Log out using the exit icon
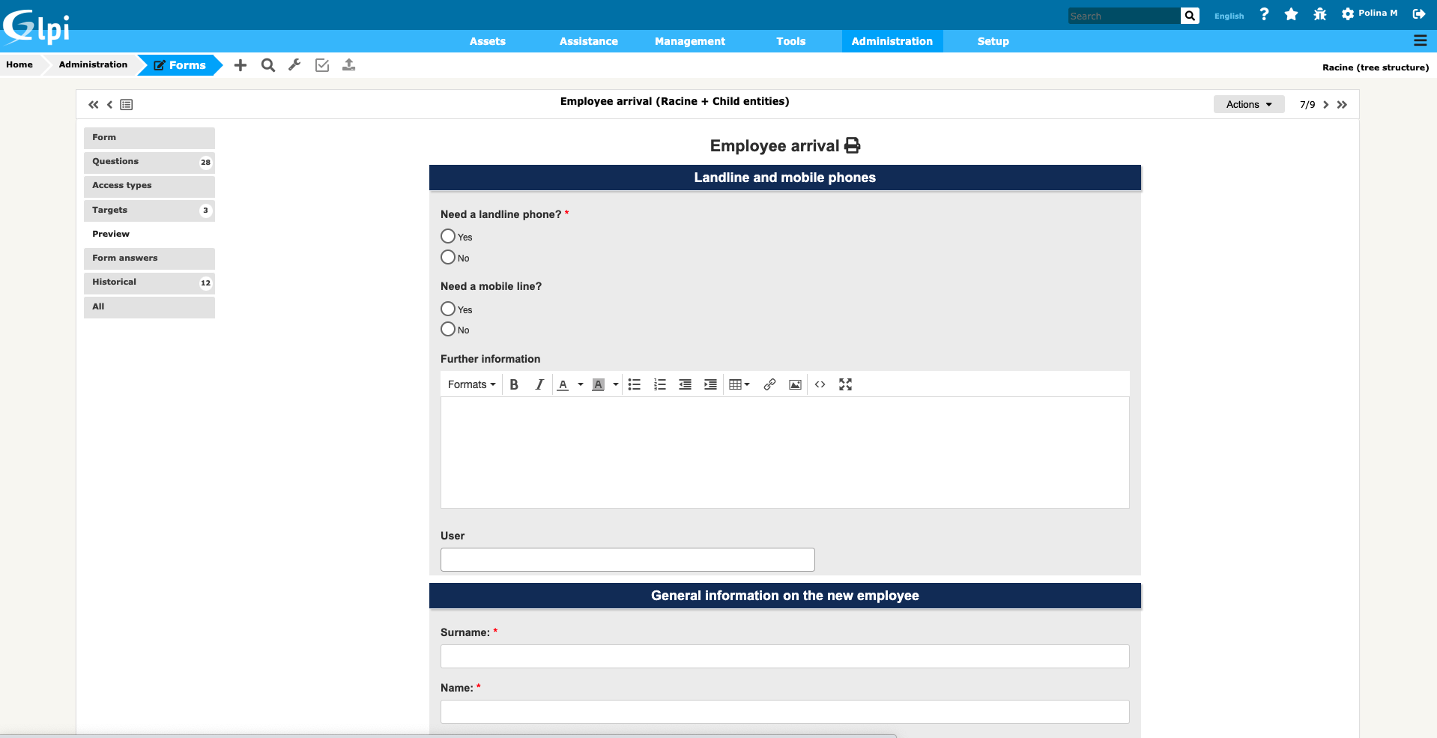This screenshot has width=1437, height=738. [x=1418, y=14]
